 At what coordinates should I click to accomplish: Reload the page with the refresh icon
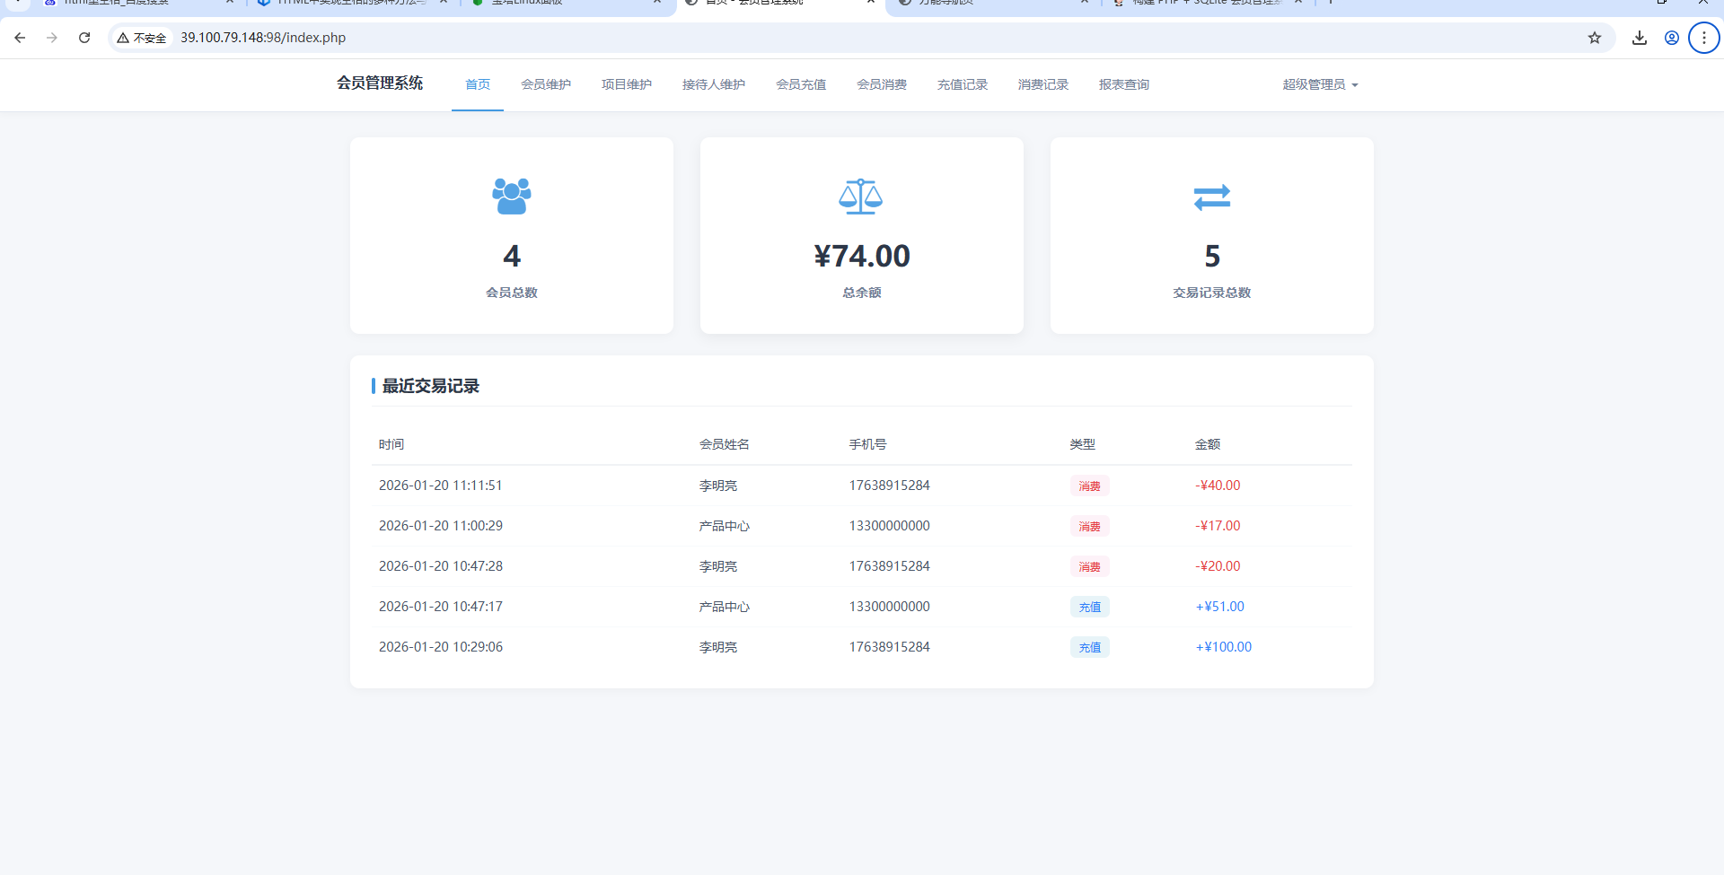tap(84, 38)
